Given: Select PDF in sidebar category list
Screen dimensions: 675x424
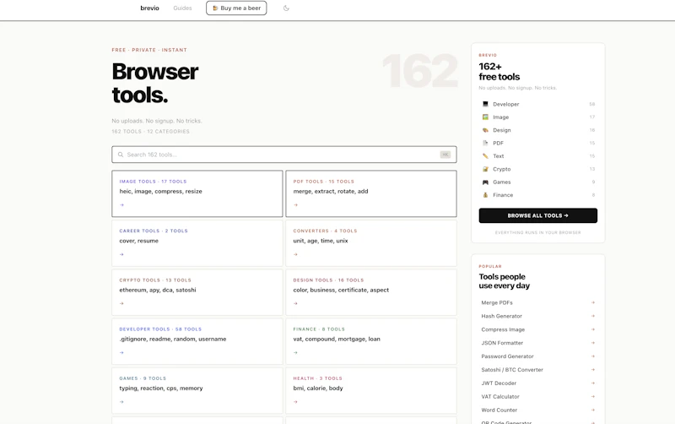Looking at the screenshot, I should point(538,143).
